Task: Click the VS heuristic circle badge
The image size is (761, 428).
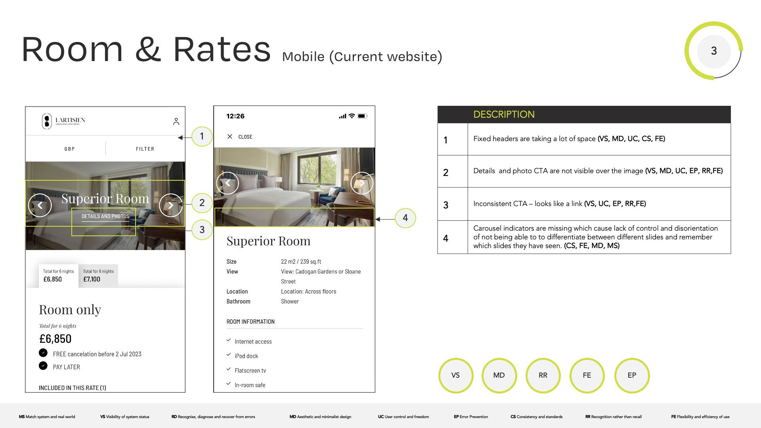Action: pyautogui.click(x=455, y=375)
